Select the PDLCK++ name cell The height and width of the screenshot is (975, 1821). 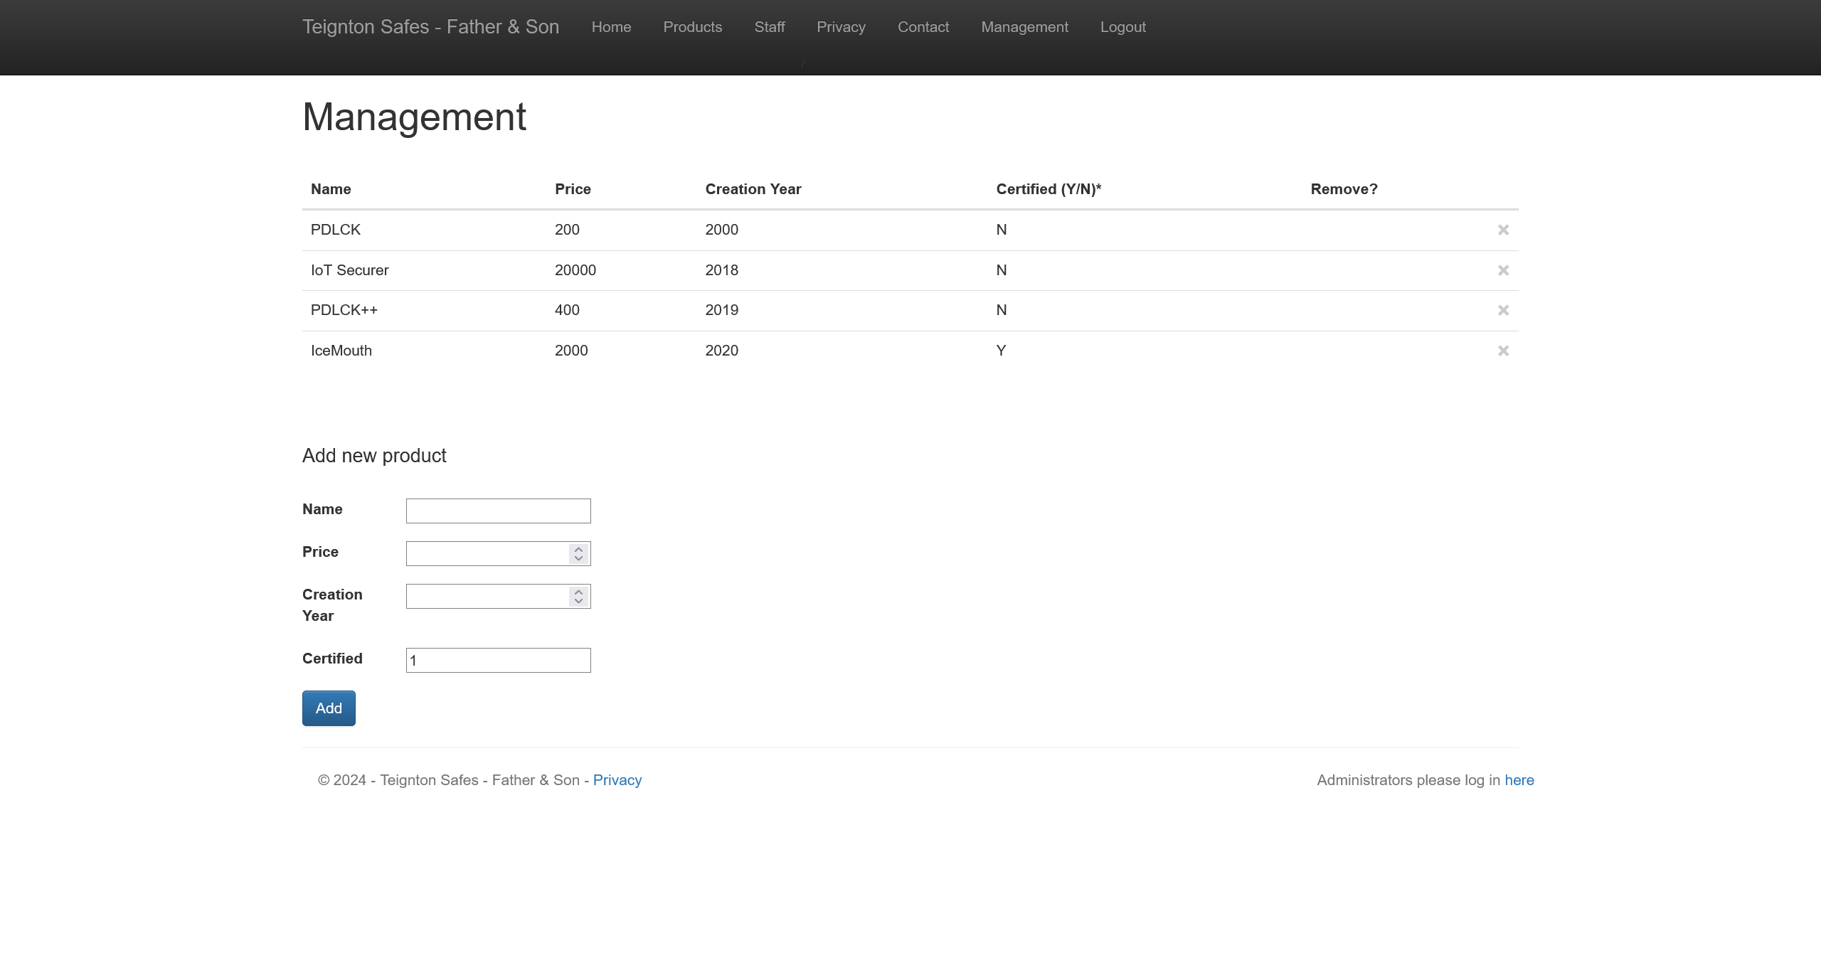coord(344,310)
